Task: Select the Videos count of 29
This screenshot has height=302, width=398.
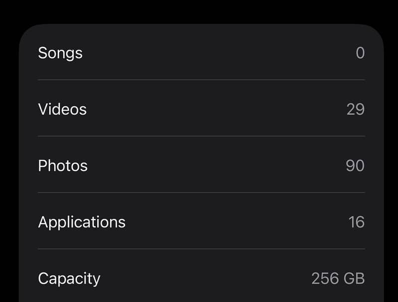Action: (355, 109)
